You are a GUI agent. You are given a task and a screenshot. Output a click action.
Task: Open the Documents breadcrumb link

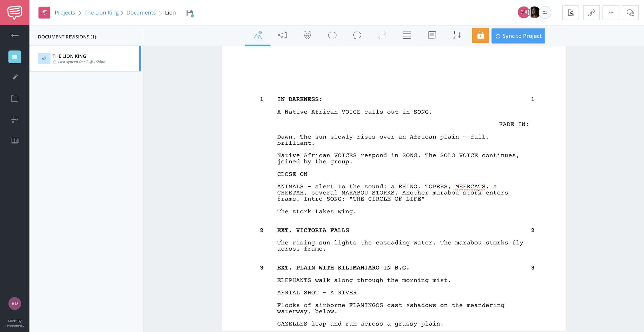click(x=141, y=13)
